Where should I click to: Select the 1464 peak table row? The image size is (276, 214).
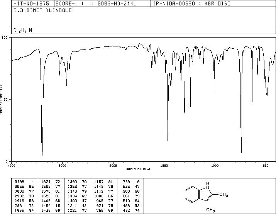coord(51,206)
